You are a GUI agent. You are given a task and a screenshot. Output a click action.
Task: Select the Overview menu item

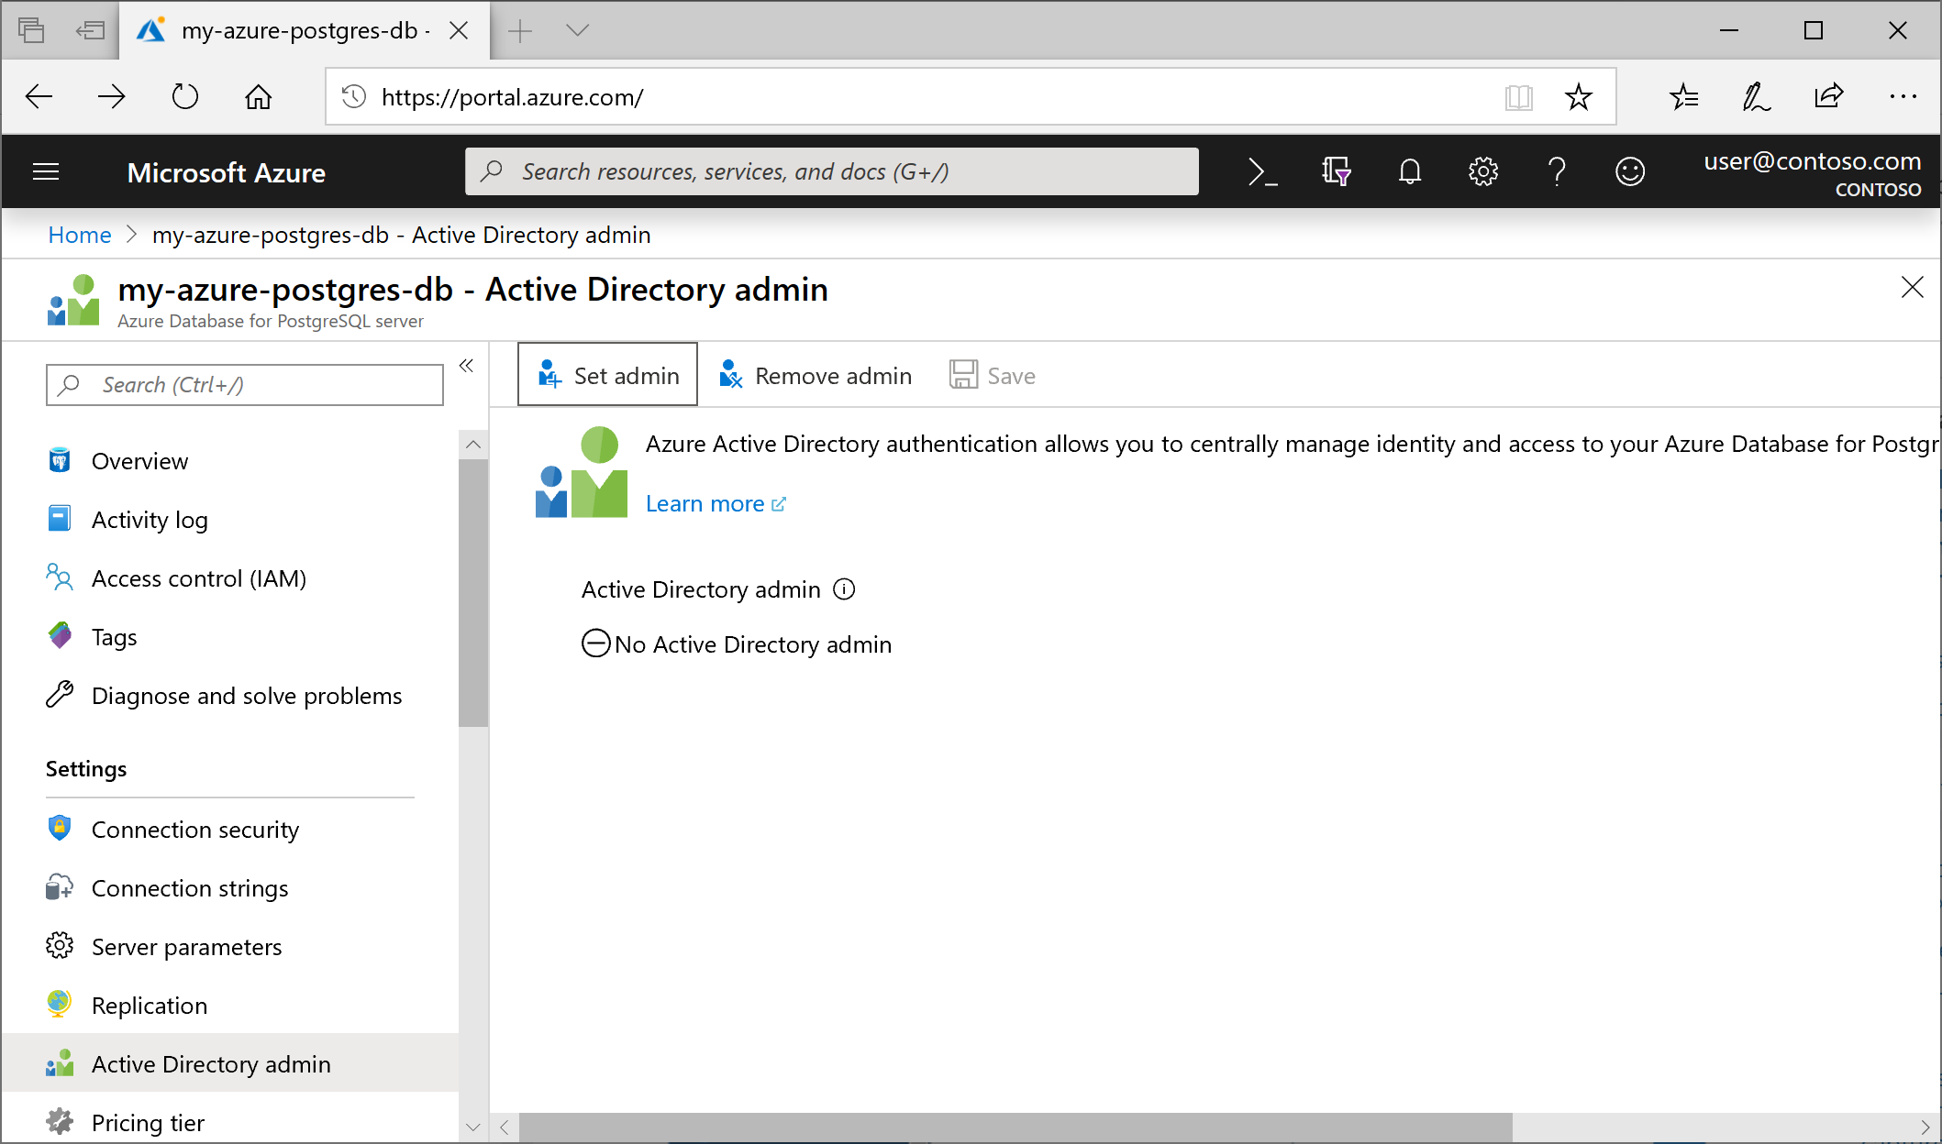click(138, 462)
